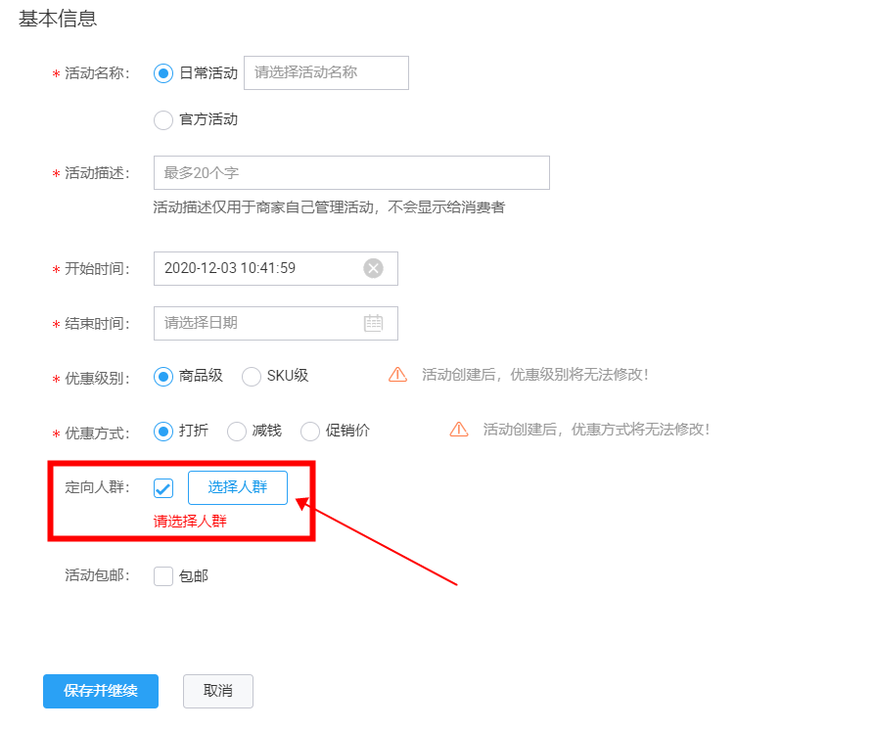Click the 结束时间 label
Screen dimensions: 875x730
(x=97, y=324)
